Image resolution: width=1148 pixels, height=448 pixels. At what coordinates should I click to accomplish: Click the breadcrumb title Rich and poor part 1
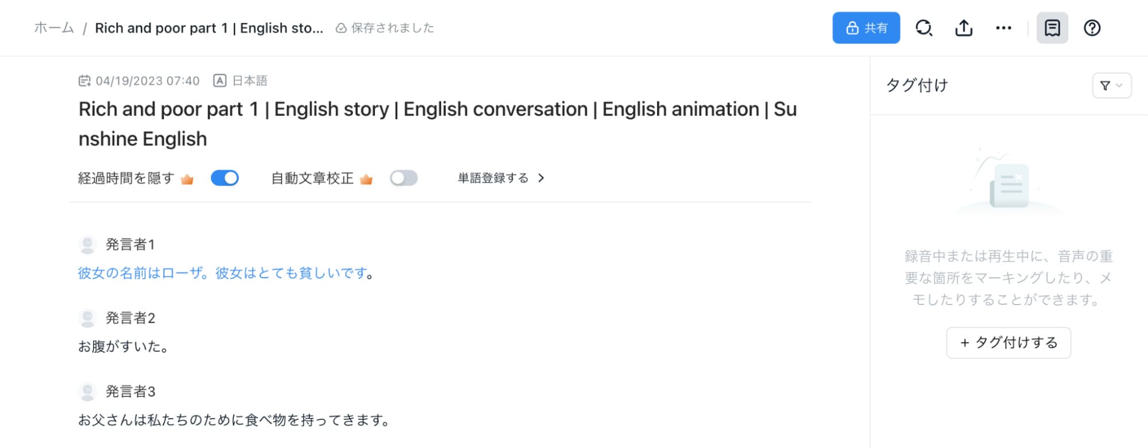point(209,28)
